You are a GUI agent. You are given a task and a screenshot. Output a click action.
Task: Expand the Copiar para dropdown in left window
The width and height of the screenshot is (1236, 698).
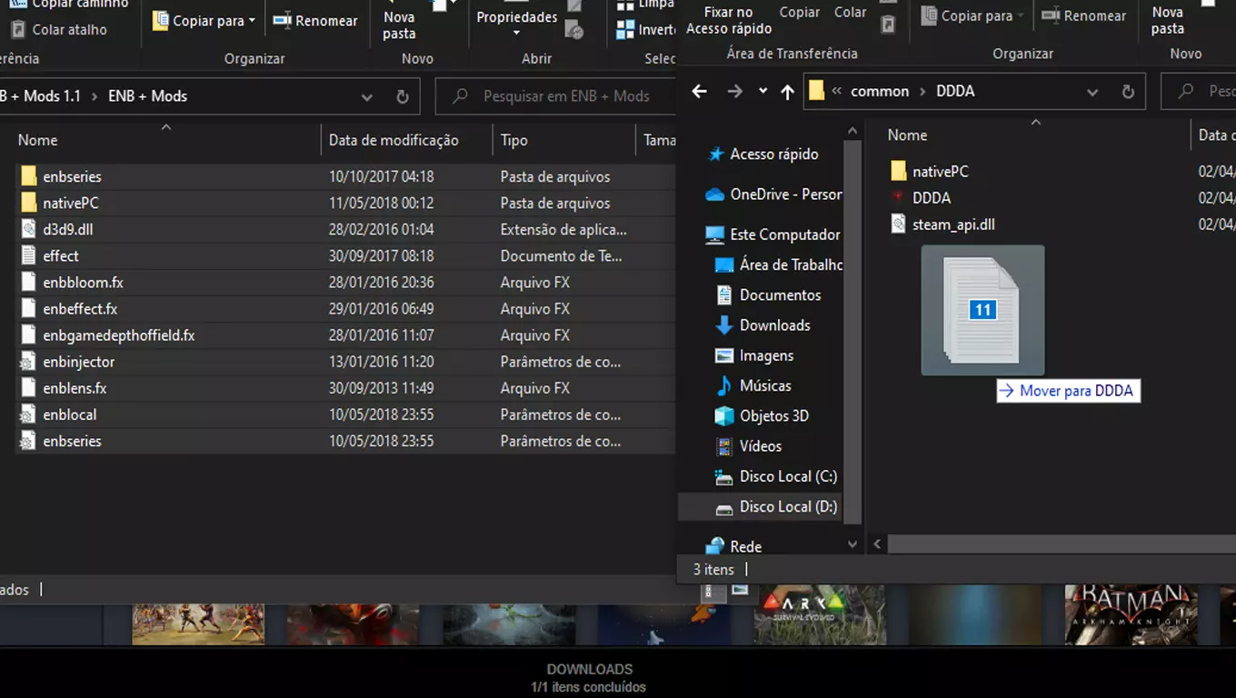[x=252, y=21]
